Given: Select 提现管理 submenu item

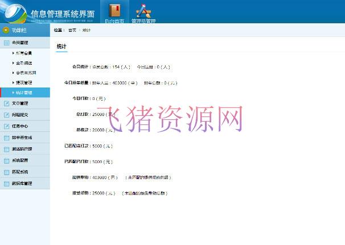Looking at the screenshot, I should coord(24,82).
